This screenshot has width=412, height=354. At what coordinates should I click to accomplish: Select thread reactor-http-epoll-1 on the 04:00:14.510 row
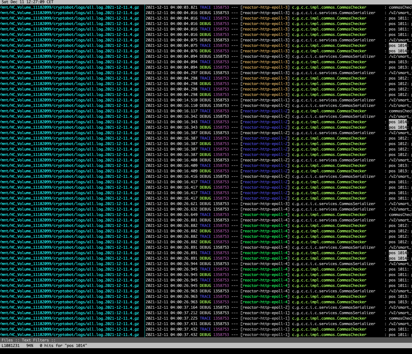pyautogui.click(x=265, y=100)
